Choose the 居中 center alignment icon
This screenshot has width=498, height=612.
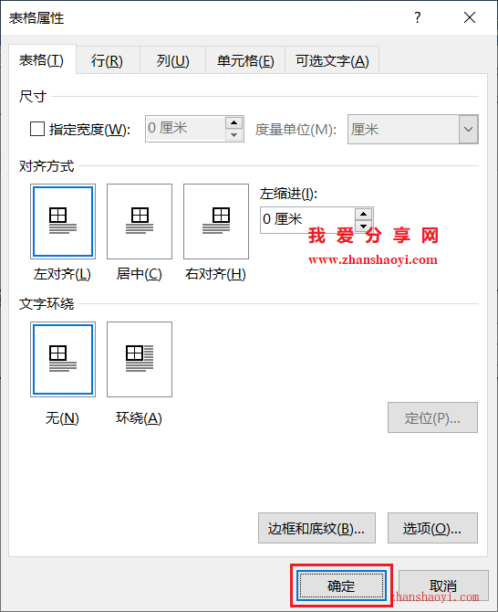(140, 221)
